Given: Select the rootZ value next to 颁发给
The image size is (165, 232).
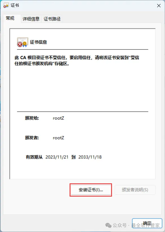Looking at the screenshot, I should (58, 118).
